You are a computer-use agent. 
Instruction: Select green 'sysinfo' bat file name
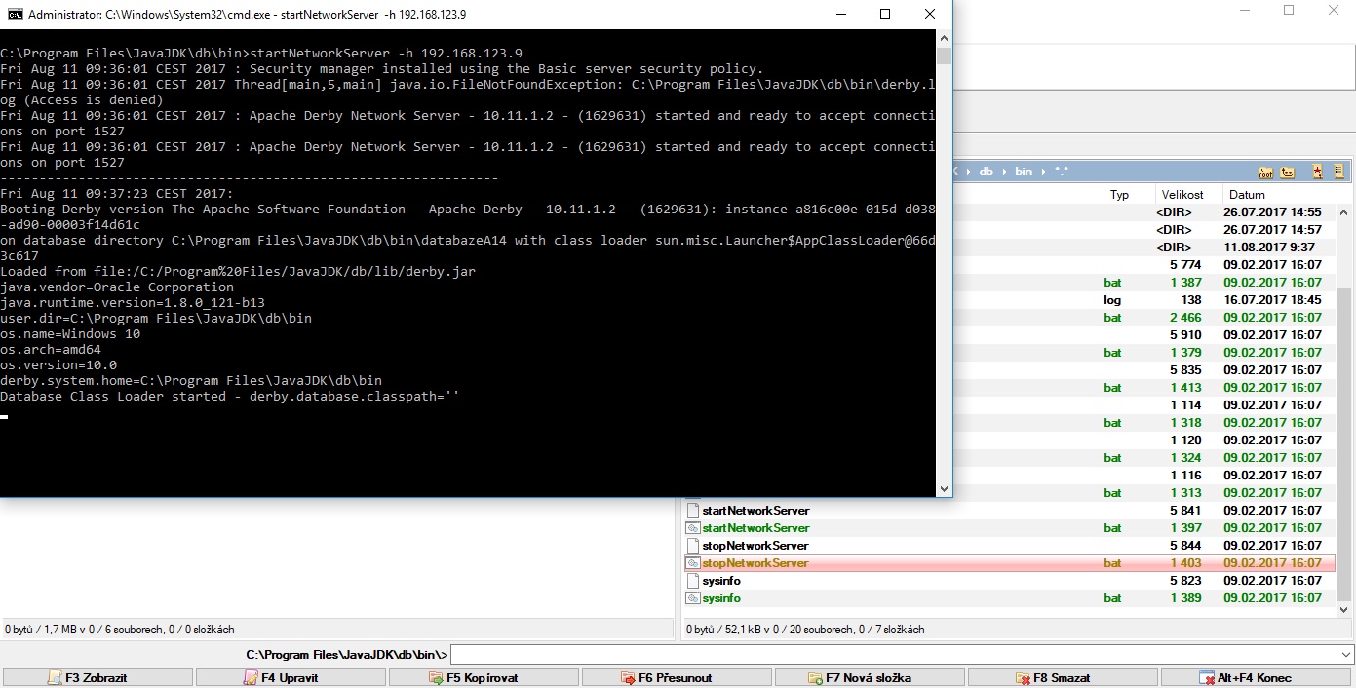(721, 598)
